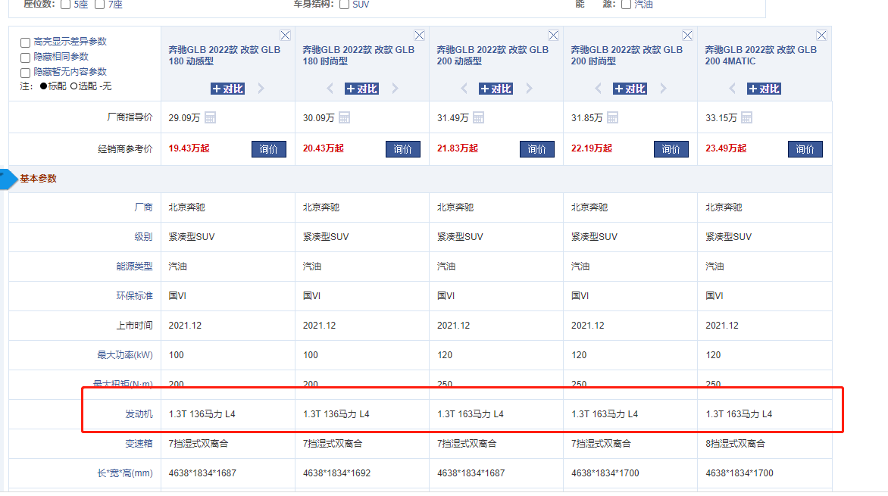The width and height of the screenshot is (888, 496).
Task: Close the GLB 200 时尚型 comparison column
Action: (x=687, y=34)
